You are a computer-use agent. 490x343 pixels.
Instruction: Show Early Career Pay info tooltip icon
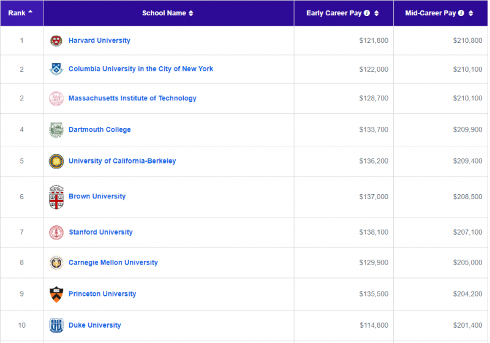pyautogui.click(x=367, y=13)
